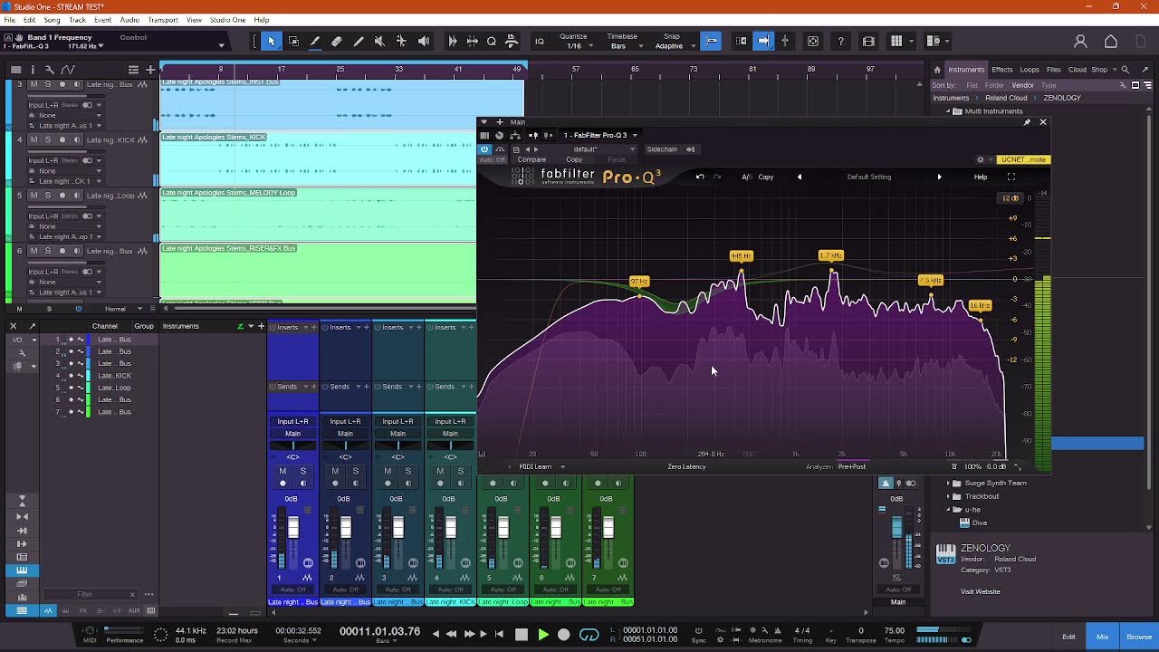
Task: Collapse the u-he folder
Action: coord(948,509)
